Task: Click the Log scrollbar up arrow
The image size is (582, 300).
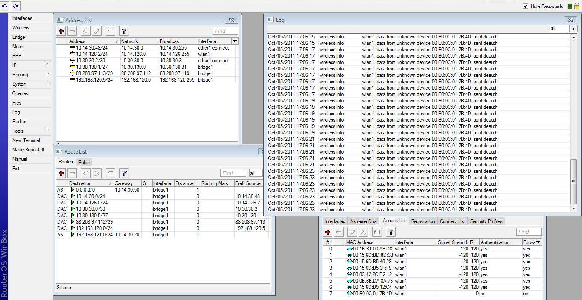Action: click(574, 37)
